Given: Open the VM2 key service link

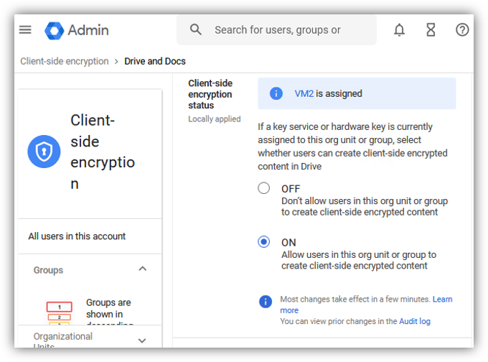Looking at the screenshot, I should (x=304, y=93).
